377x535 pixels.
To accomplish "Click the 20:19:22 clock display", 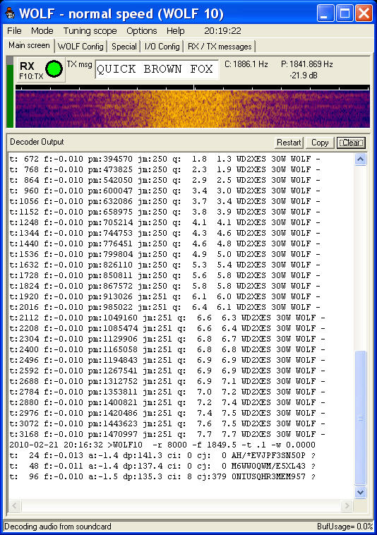I will click(222, 31).
